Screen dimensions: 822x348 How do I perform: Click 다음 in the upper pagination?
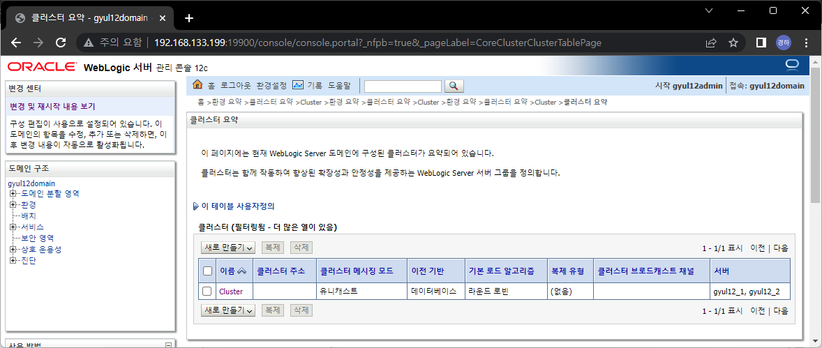tap(781, 248)
